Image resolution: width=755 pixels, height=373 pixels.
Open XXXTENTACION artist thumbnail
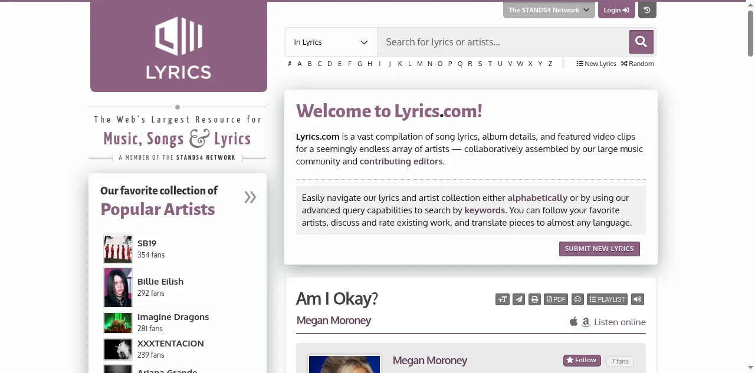point(118,349)
